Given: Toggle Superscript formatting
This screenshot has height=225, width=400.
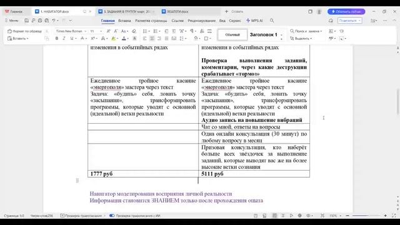Looking at the screenshot, I should click(93, 39).
